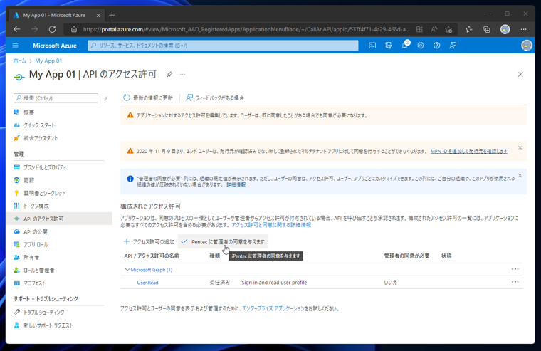The height and width of the screenshot is (351, 541).
Task: Click the browser back arrow
Action: pos(16,29)
